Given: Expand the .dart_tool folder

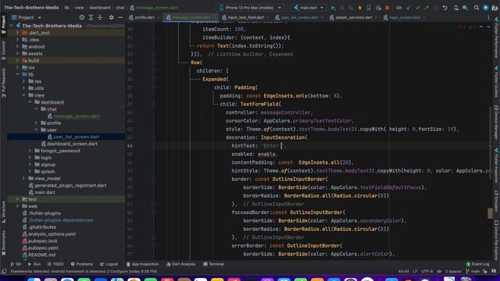Looking at the screenshot, I should tap(17, 33).
